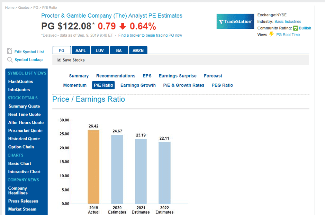The image size is (325, 215).
Task: Toggle the Save Stocks checkbox
Action: 59,60
